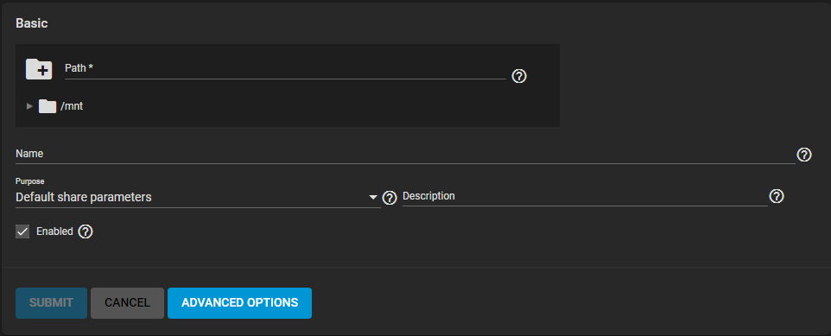Image resolution: width=831 pixels, height=336 pixels.
Task: Open help tooltip for Path field
Action: pyautogui.click(x=519, y=76)
